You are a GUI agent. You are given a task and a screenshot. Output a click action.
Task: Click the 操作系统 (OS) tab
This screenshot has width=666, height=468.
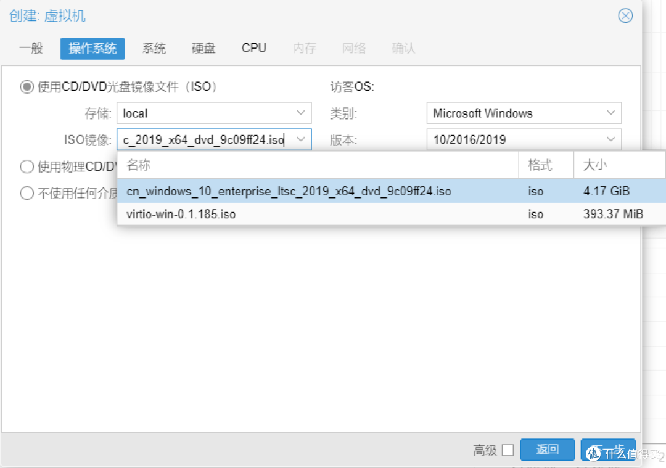pos(92,48)
